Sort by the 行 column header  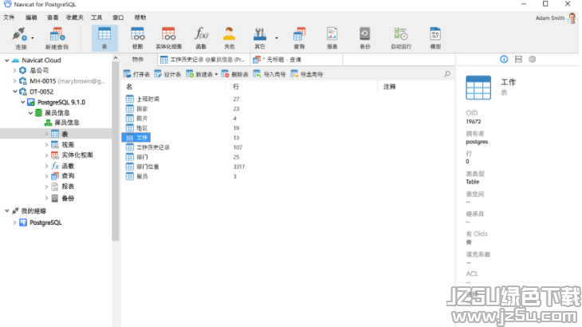tap(236, 87)
